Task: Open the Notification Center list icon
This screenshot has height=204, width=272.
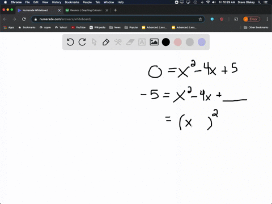Action: [x=266, y=2]
